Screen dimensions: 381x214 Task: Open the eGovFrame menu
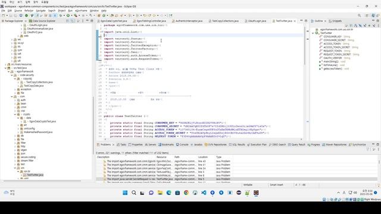tap(81, 11)
